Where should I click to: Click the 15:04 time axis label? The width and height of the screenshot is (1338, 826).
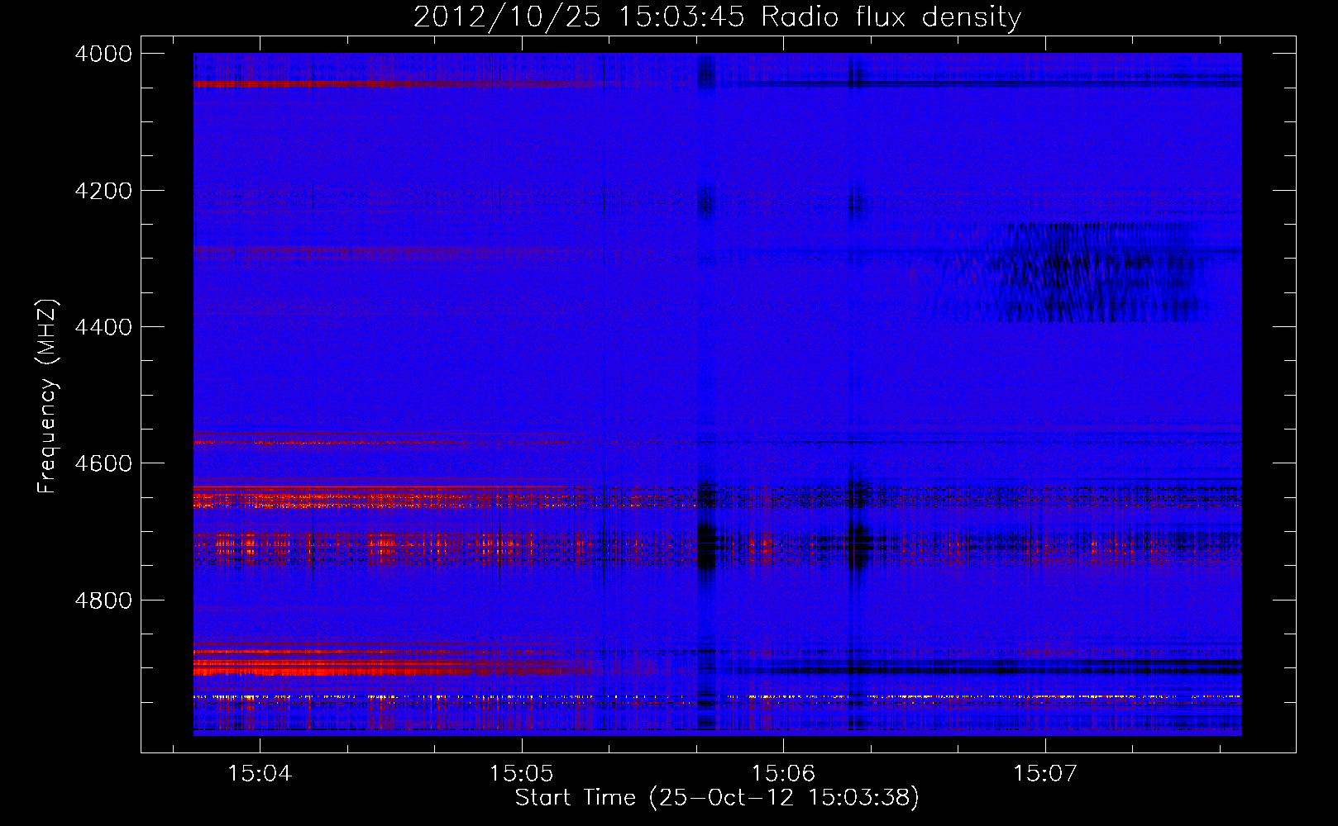coord(260,774)
